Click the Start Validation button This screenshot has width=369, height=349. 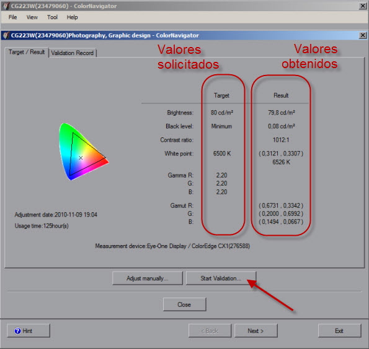coord(221,278)
